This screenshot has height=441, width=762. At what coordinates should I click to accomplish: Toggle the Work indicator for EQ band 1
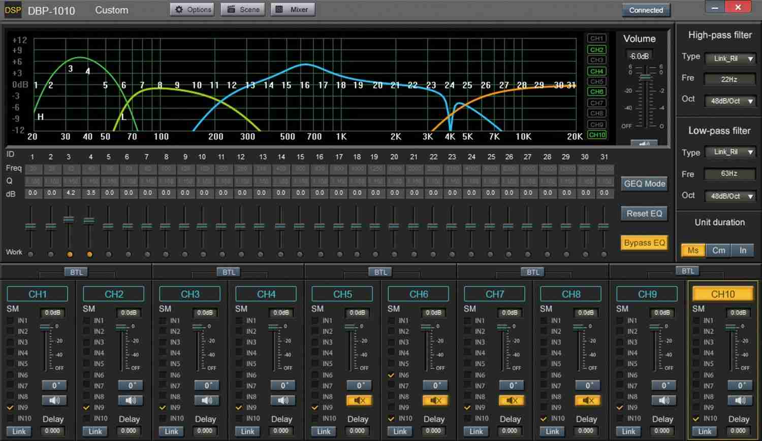pos(31,254)
